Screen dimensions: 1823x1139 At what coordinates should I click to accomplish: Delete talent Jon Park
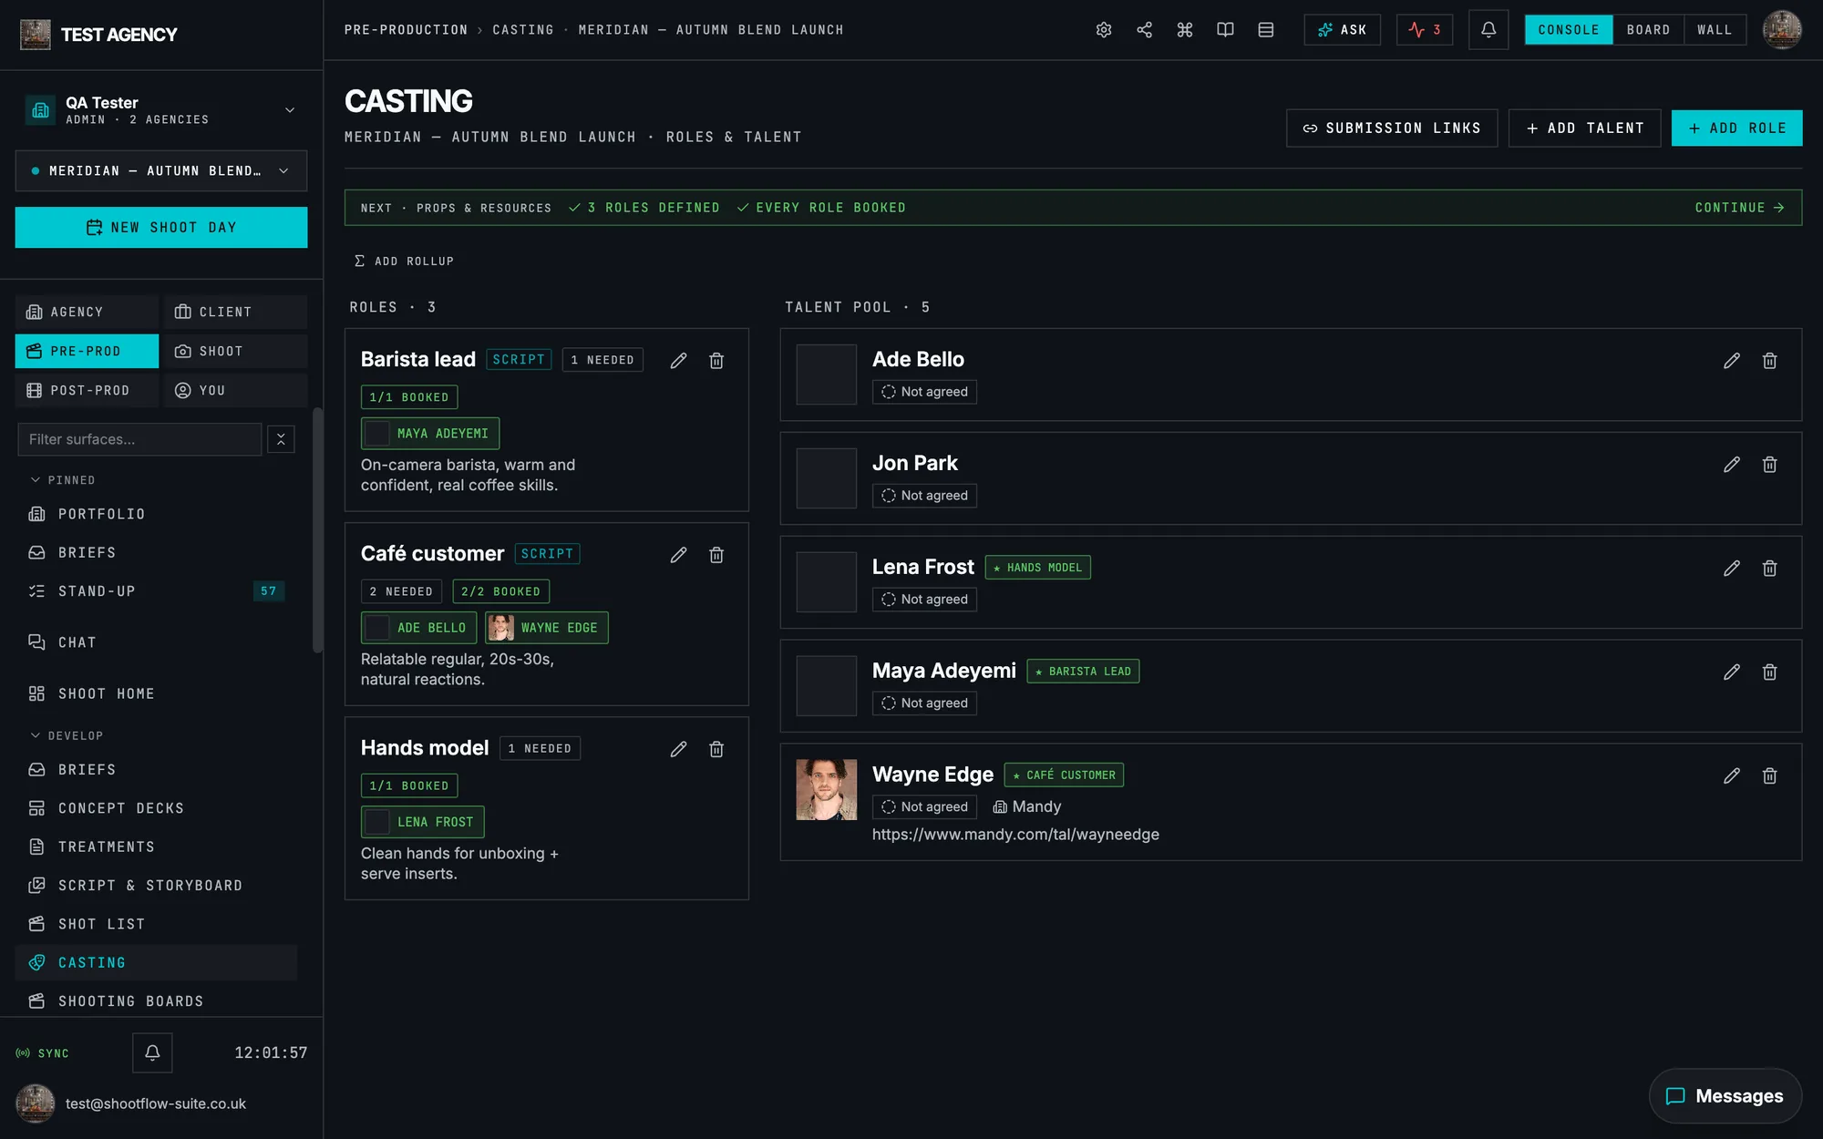click(x=1770, y=465)
